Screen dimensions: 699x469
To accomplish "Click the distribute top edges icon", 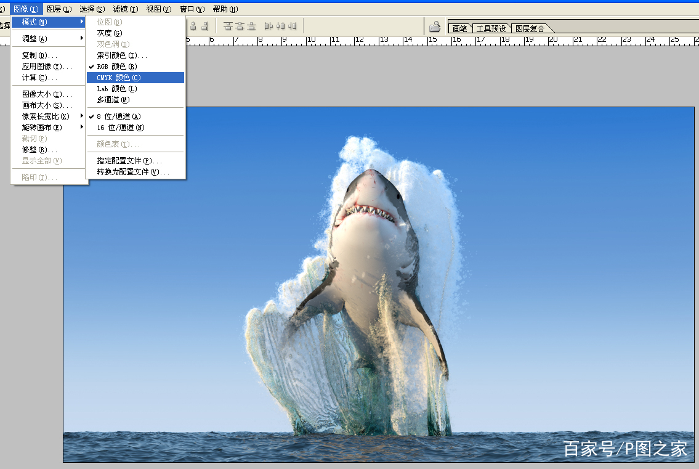I will [228, 26].
